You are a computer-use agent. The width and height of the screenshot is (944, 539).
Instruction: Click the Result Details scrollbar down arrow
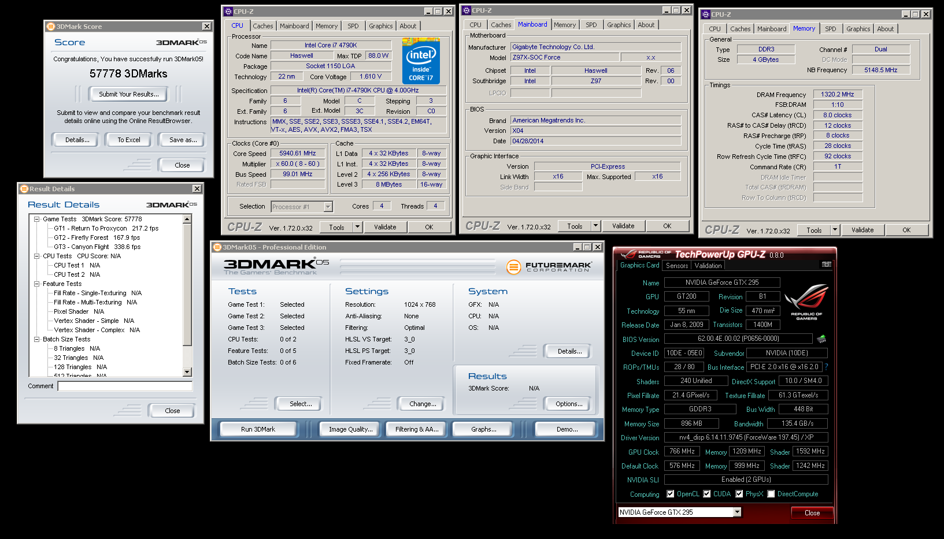click(x=187, y=372)
